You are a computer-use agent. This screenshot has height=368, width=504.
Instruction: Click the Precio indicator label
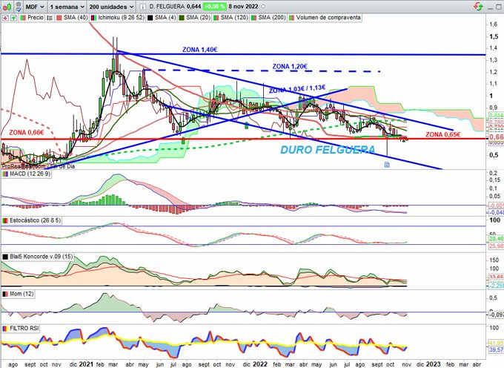tap(36, 17)
